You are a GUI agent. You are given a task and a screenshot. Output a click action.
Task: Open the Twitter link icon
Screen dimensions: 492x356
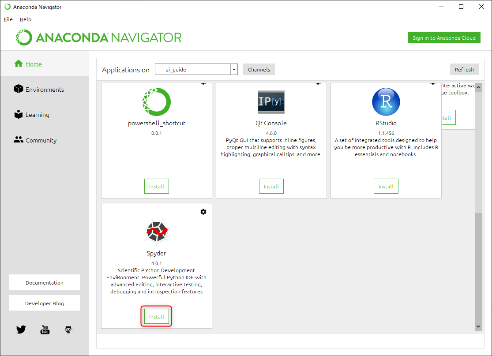21,329
